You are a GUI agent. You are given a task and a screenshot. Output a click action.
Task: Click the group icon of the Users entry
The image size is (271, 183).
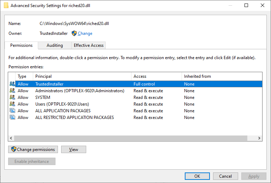[x=12, y=104]
